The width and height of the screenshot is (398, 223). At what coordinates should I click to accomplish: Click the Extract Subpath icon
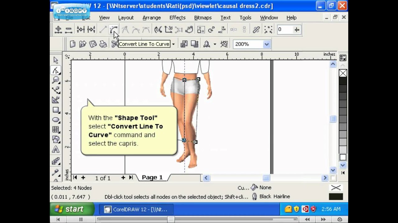coord(179,29)
